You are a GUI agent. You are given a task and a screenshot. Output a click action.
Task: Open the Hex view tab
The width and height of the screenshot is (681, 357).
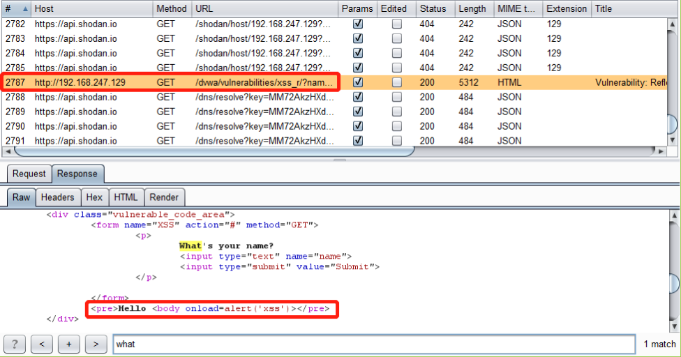(94, 197)
